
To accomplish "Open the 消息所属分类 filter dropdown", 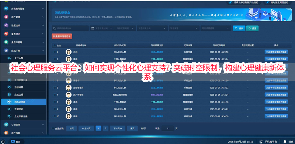I will [152, 28].
